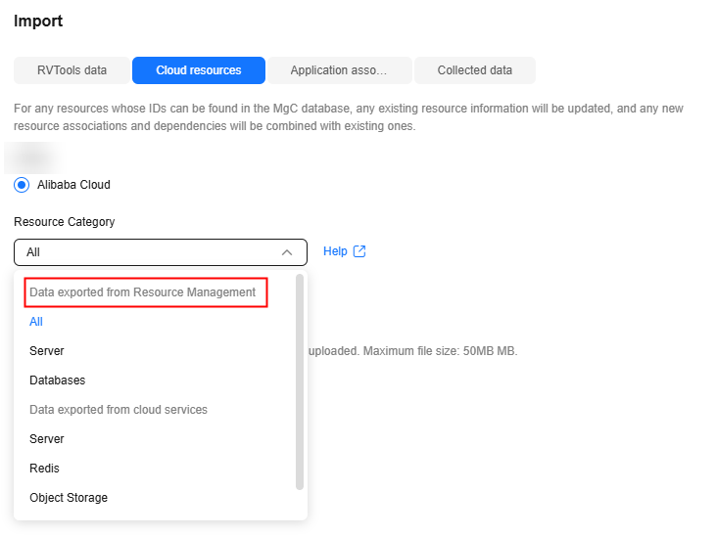Switch to the RVTools data tab

point(72,70)
